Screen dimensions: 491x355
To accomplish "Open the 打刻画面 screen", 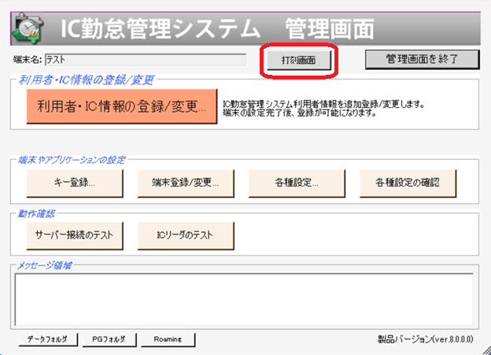I will (299, 60).
